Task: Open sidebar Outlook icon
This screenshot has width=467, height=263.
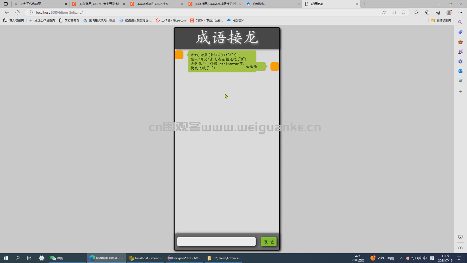Action: (460, 71)
